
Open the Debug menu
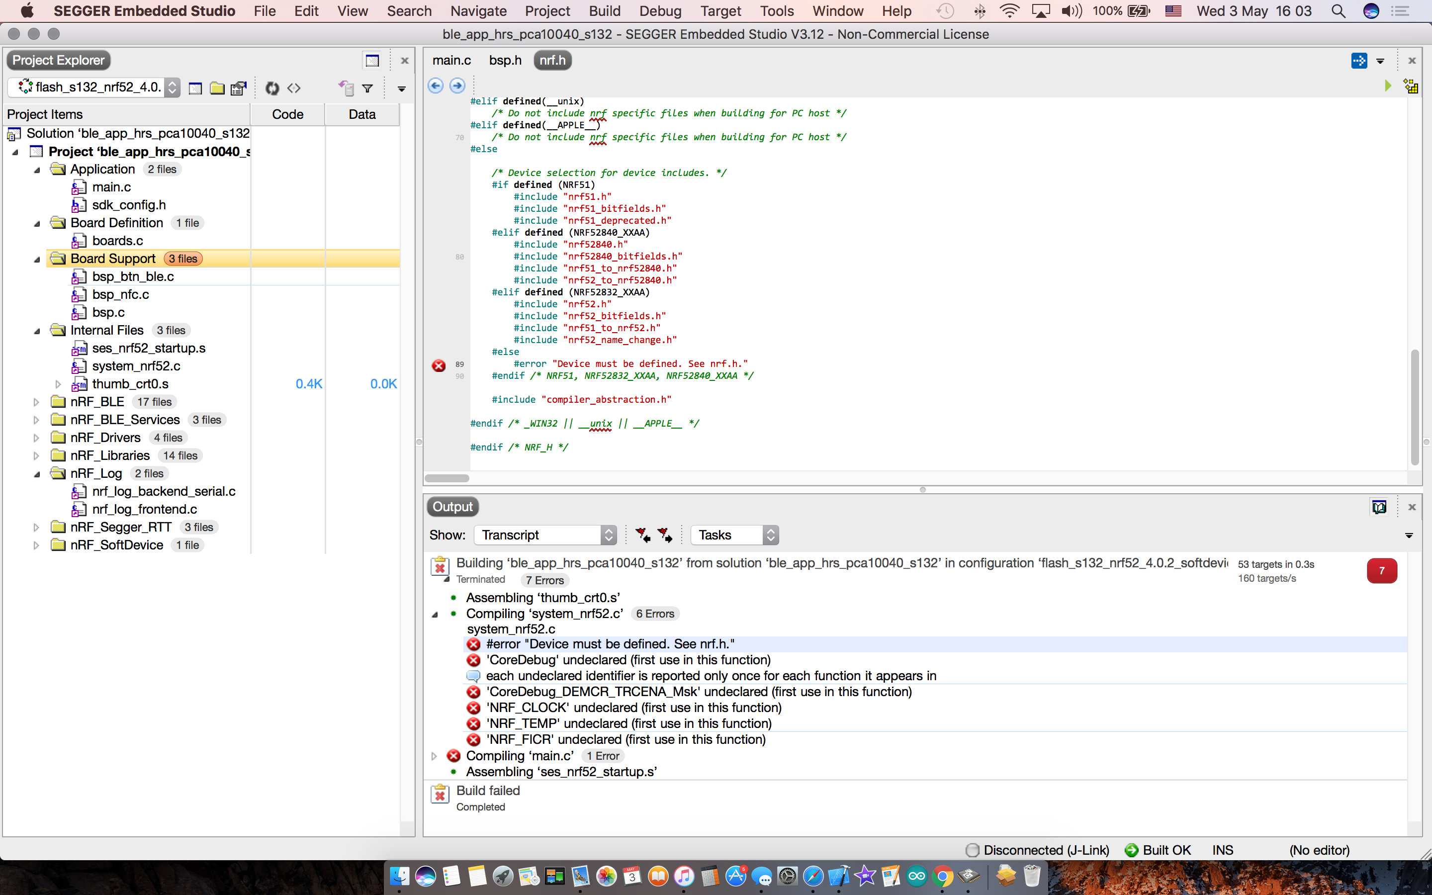pyautogui.click(x=660, y=11)
